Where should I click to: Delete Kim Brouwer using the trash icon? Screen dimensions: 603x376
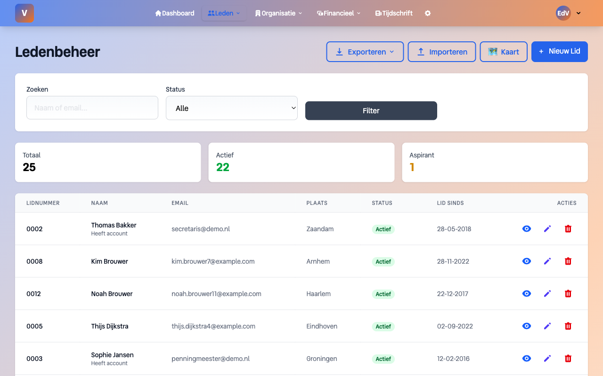pos(568,261)
